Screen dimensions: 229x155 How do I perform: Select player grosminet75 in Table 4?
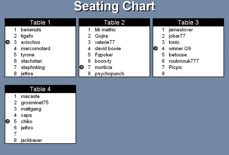35,103
